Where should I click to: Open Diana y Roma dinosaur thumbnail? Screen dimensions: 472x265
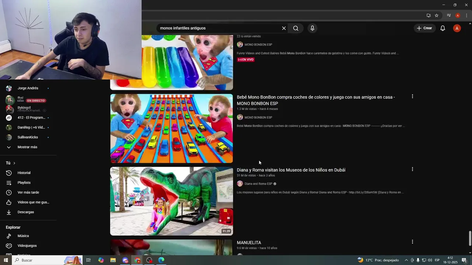tap(171, 201)
